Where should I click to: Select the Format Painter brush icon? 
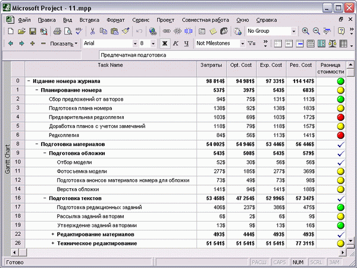point(126,31)
